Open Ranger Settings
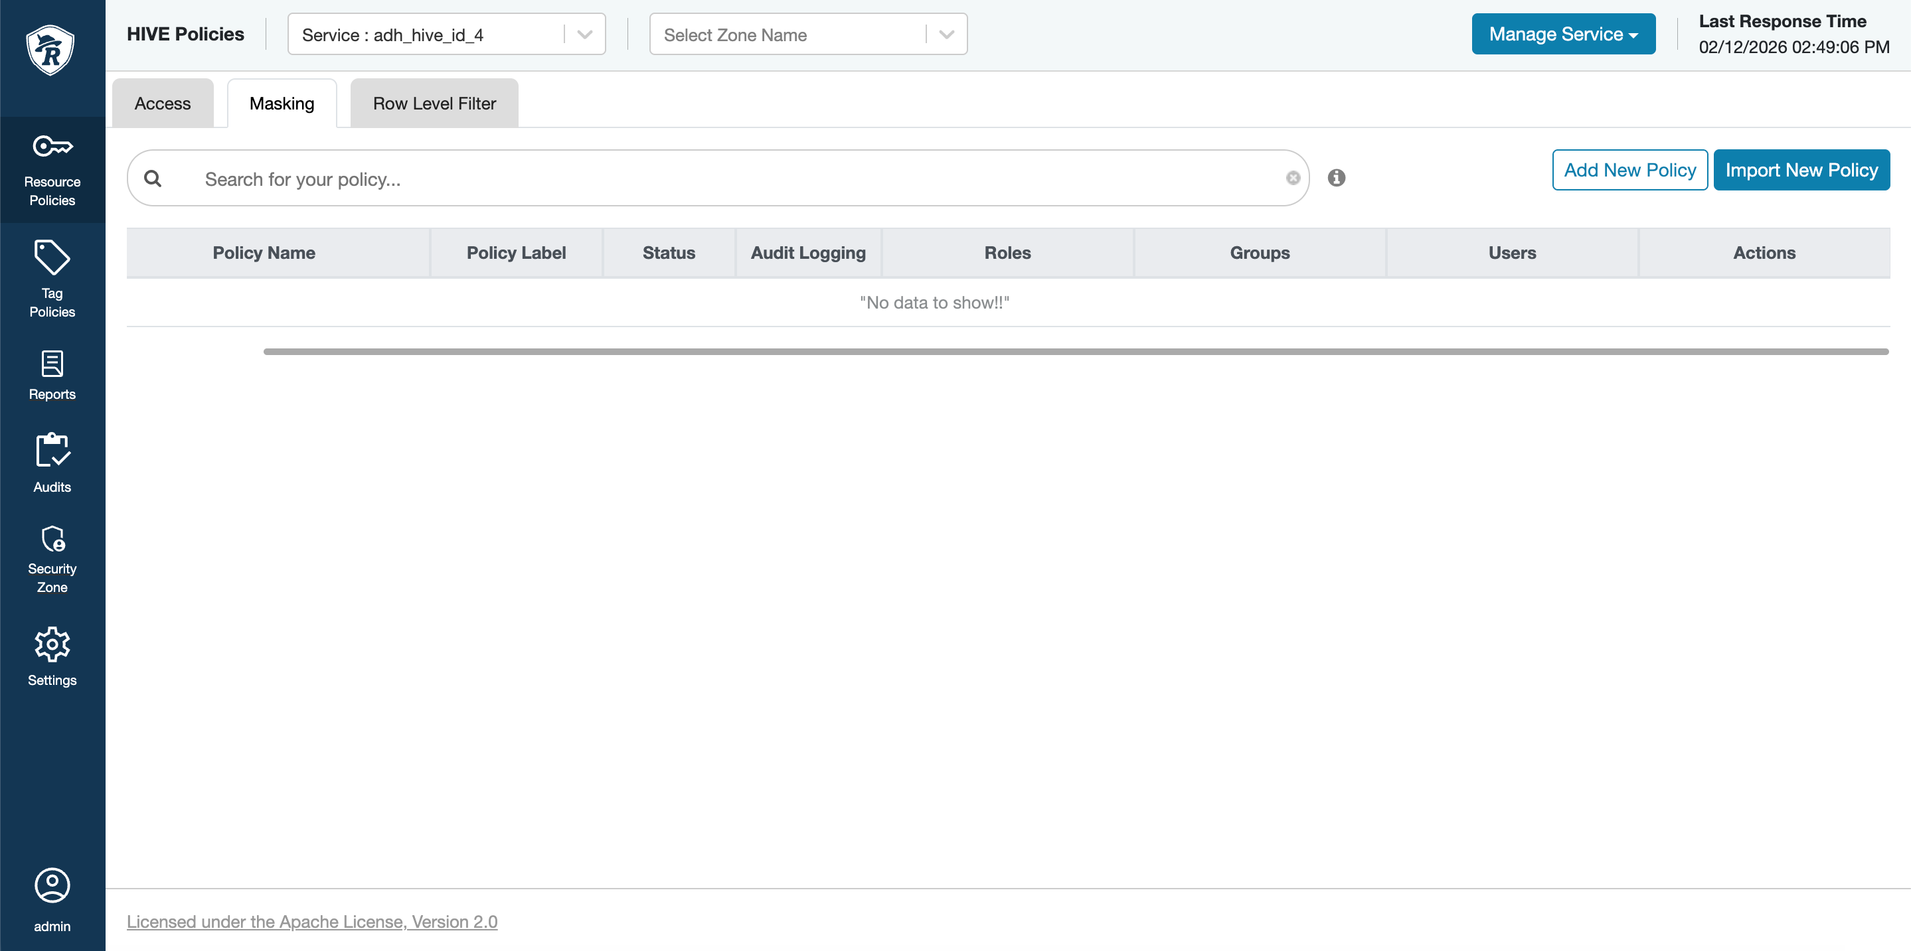Image resolution: width=1911 pixels, height=951 pixels. (x=52, y=656)
